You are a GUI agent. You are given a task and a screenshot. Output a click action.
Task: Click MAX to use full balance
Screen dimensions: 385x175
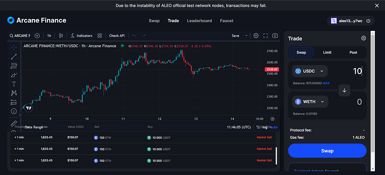[326, 83]
